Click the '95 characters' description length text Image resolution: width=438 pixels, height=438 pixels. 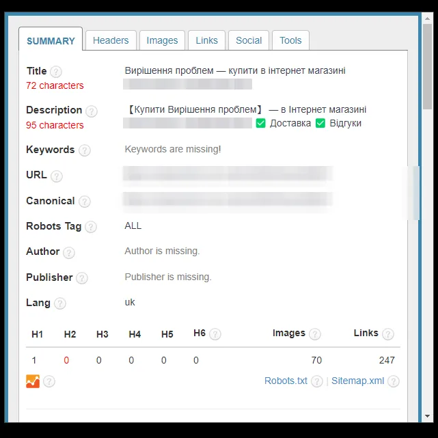(x=55, y=125)
